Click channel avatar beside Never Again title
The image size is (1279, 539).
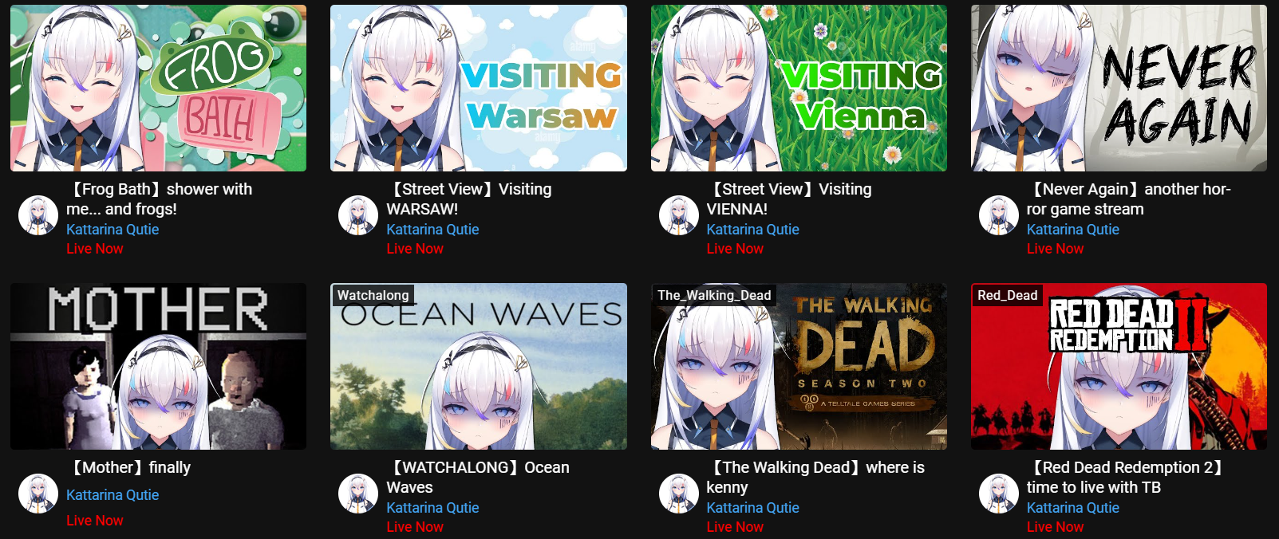[x=999, y=215]
